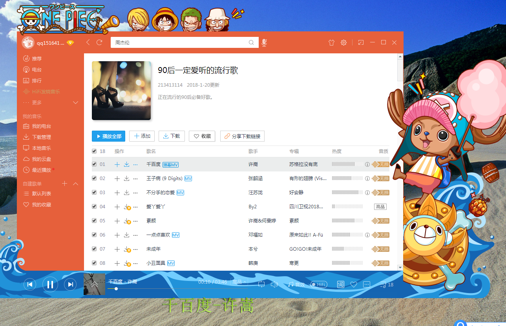Click the VIP diamond badge
Image resolution: width=506 pixels, height=326 pixels.
coord(70,43)
